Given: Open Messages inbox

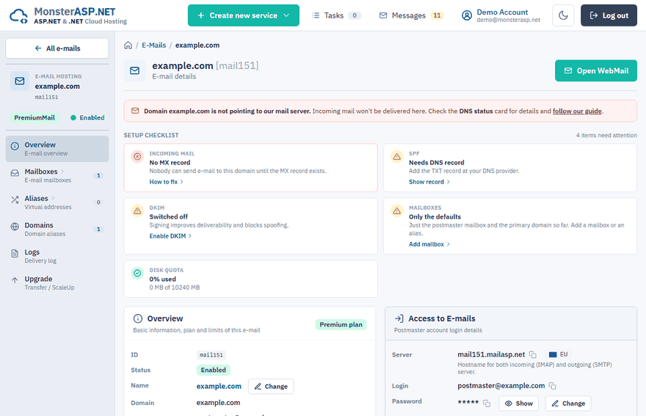Looking at the screenshot, I should [x=411, y=15].
